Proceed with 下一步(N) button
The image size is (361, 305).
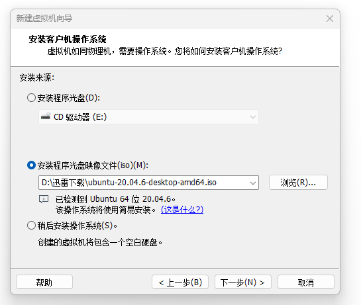[243, 283]
